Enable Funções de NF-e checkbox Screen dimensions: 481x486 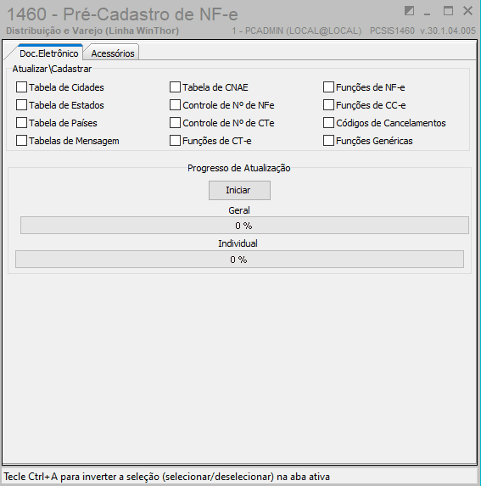coord(328,87)
